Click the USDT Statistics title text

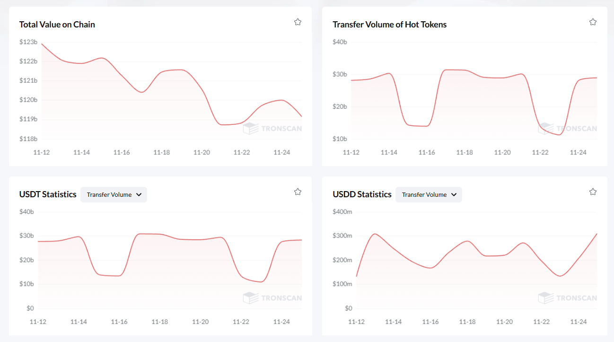pos(48,194)
